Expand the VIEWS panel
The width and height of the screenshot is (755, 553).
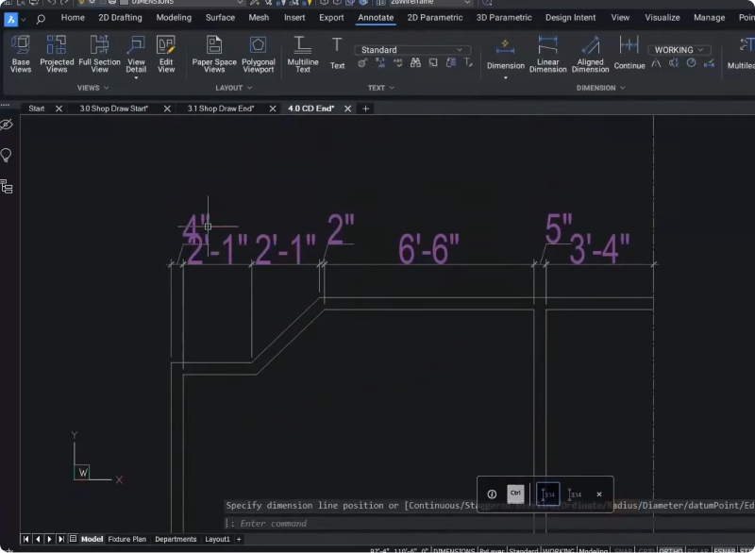pyautogui.click(x=92, y=88)
